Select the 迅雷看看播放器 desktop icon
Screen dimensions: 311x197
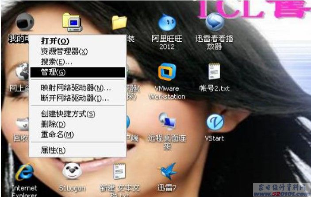[215, 23]
